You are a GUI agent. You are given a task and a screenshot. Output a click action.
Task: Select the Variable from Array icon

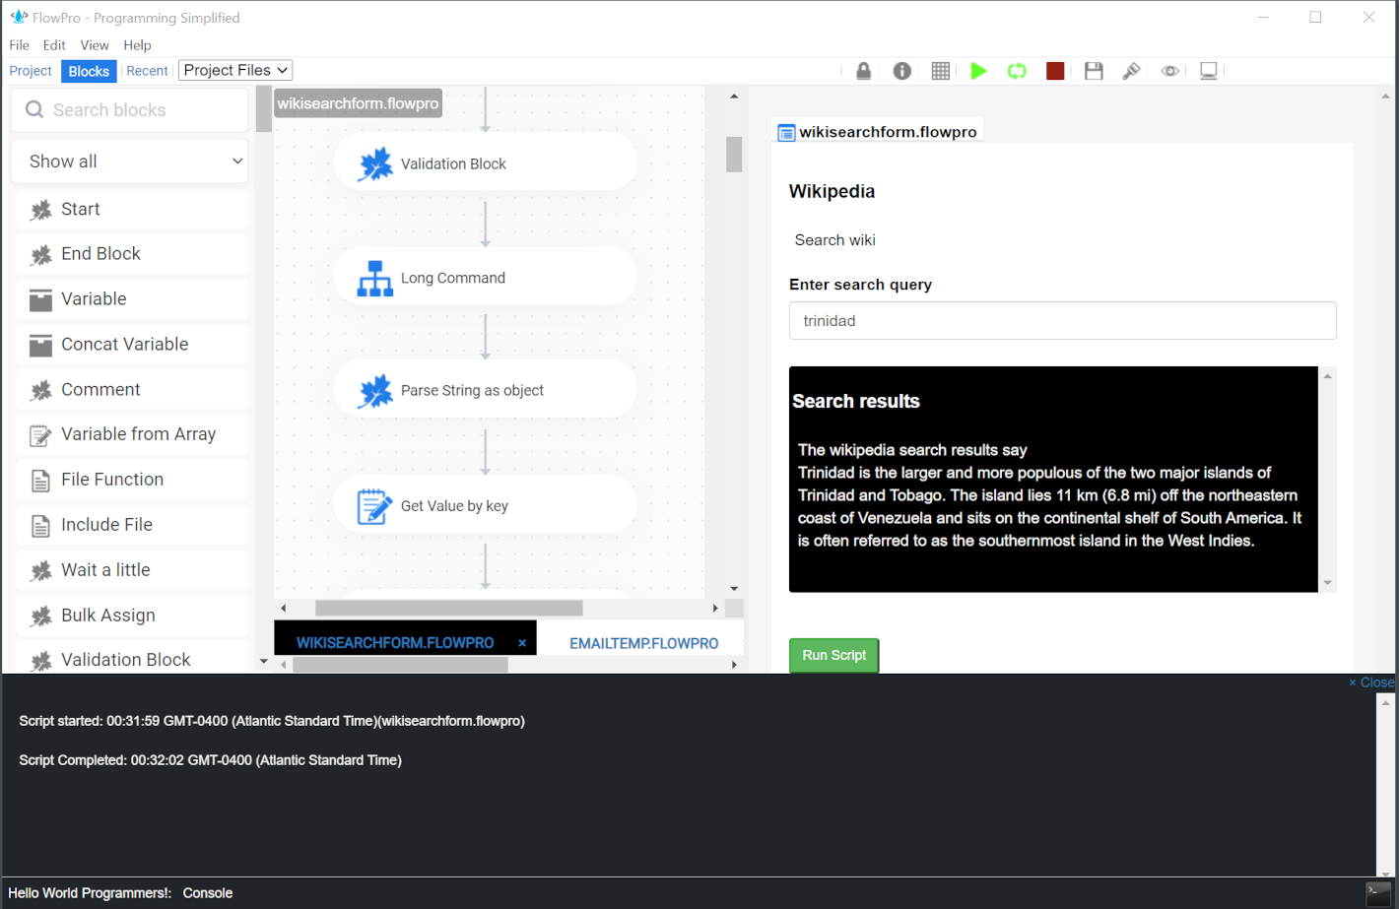(40, 435)
